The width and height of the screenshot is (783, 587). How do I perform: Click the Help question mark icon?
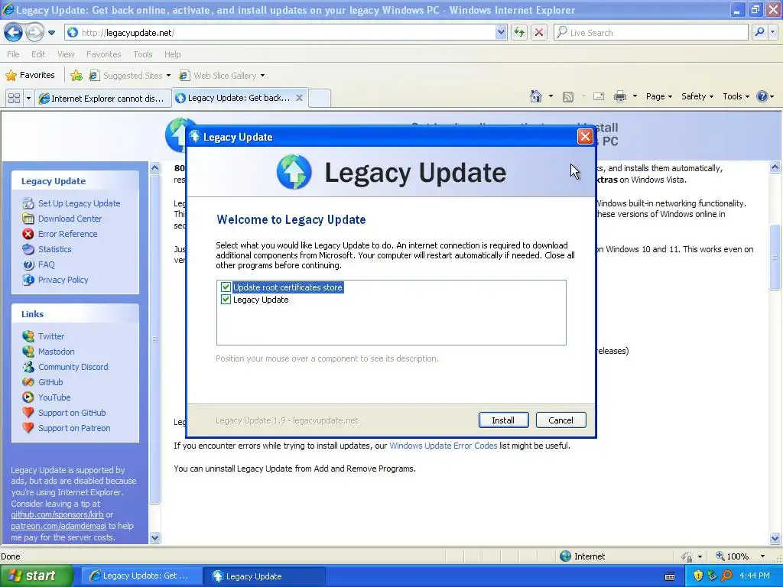[762, 96]
